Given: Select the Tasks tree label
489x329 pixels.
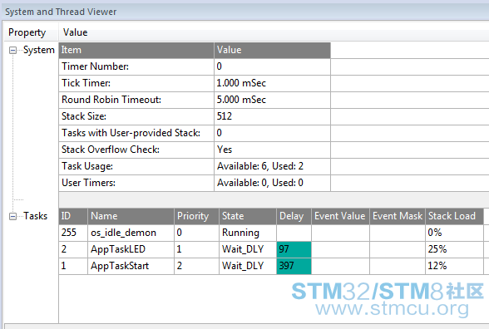Looking at the screenshot, I should point(36,216).
